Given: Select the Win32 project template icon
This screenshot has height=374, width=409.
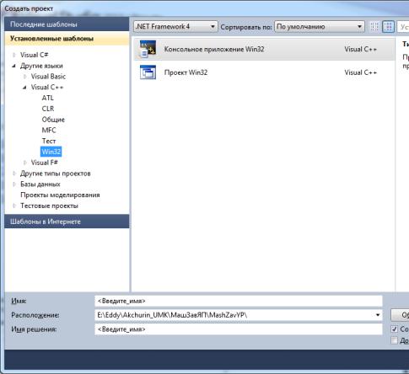Looking at the screenshot, I should pos(148,72).
